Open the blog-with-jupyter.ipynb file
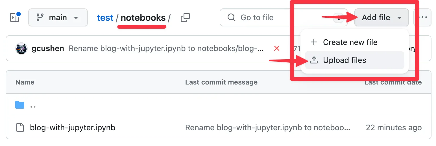The image size is (436, 146). 73,128
